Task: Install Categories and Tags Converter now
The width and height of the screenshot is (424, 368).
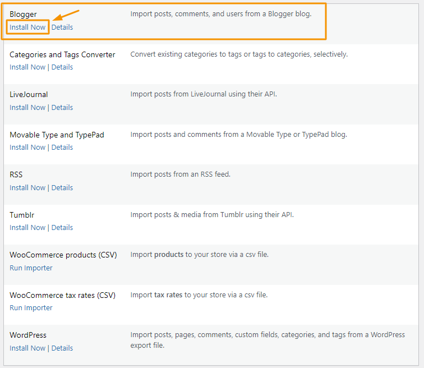Action: pyautogui.click(x=27, y=67)
